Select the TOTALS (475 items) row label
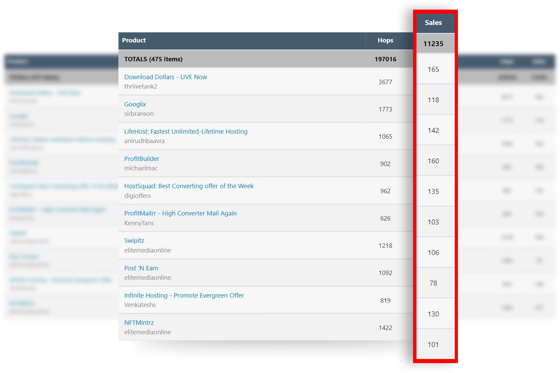 pyautogui.click(x=153, y=59)
